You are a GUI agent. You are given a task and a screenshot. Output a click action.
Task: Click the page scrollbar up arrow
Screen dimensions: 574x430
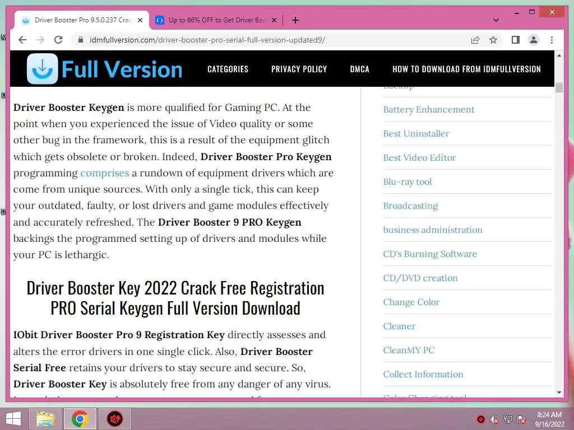559,55
